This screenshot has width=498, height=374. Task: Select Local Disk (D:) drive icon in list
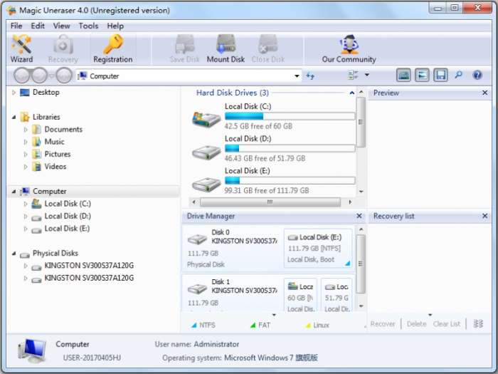click(206, 152)
